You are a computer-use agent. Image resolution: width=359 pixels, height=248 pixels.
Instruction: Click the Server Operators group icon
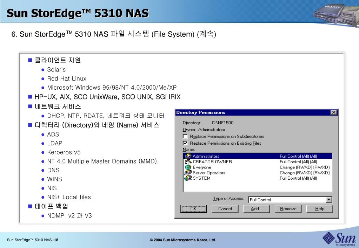click(188, 173)
